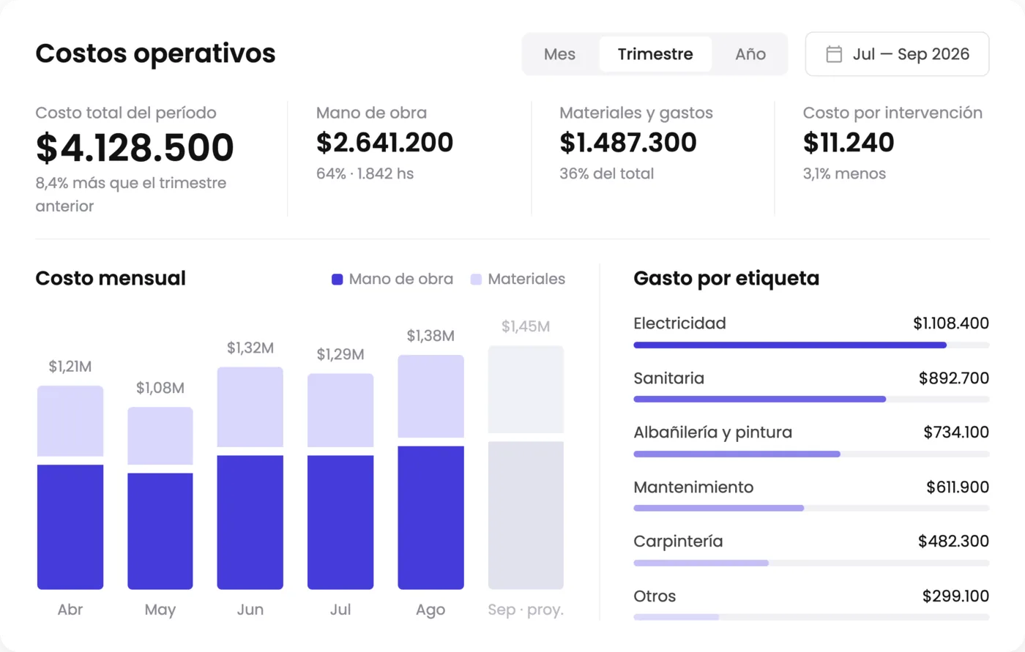
Task: Click the 64% · 1.842 hs subtext
Action: coord(365,174)
